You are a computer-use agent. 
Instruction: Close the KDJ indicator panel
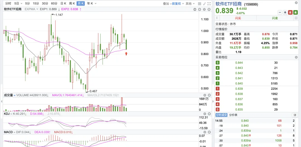click(x=209, y=114)
